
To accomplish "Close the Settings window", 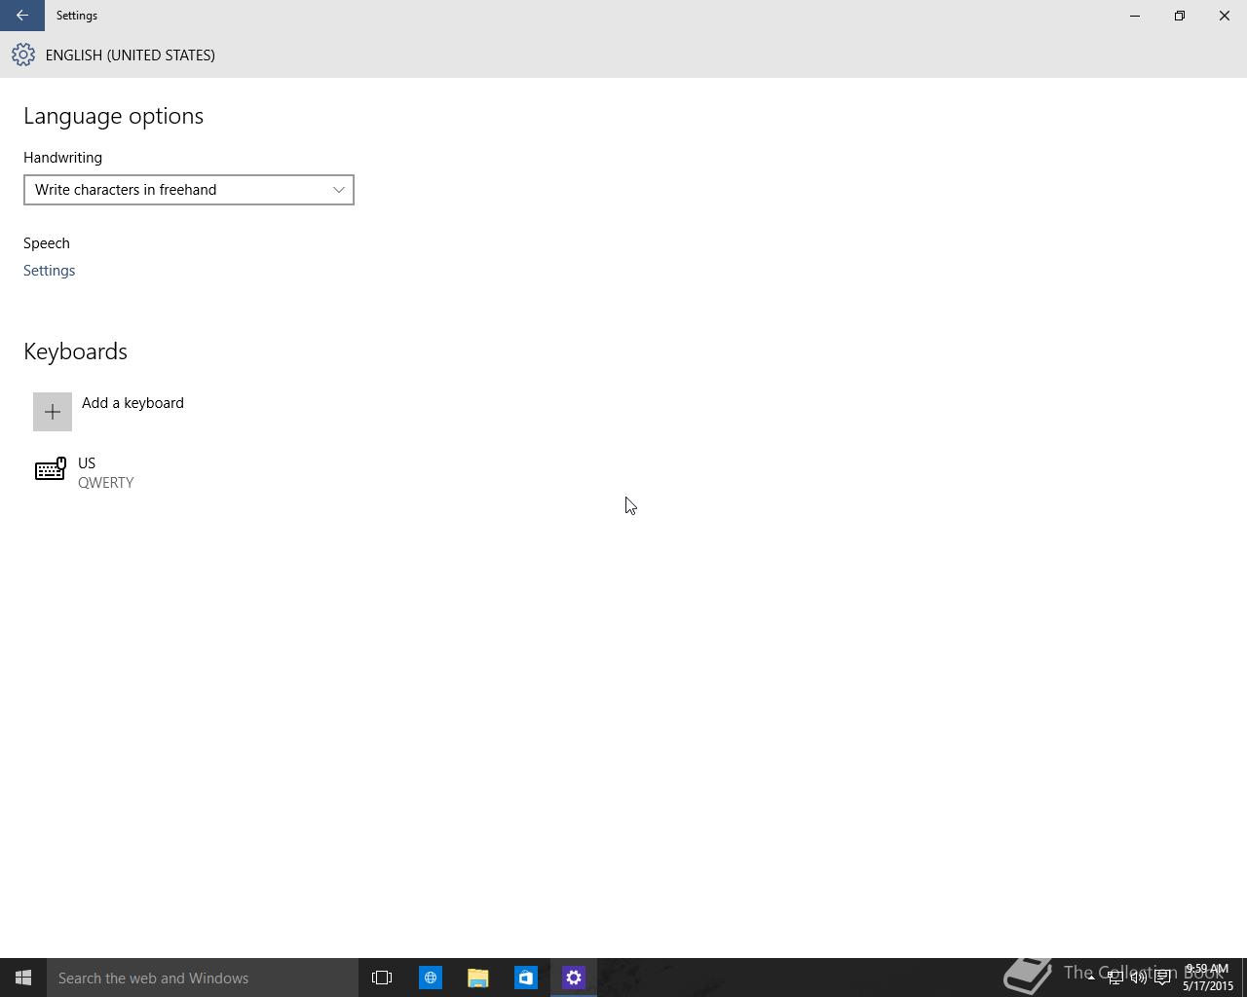I will [x=1225, y=16].
